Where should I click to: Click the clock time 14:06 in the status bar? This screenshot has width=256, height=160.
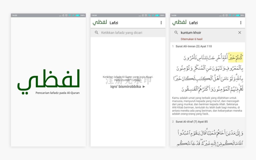[174, 15]
